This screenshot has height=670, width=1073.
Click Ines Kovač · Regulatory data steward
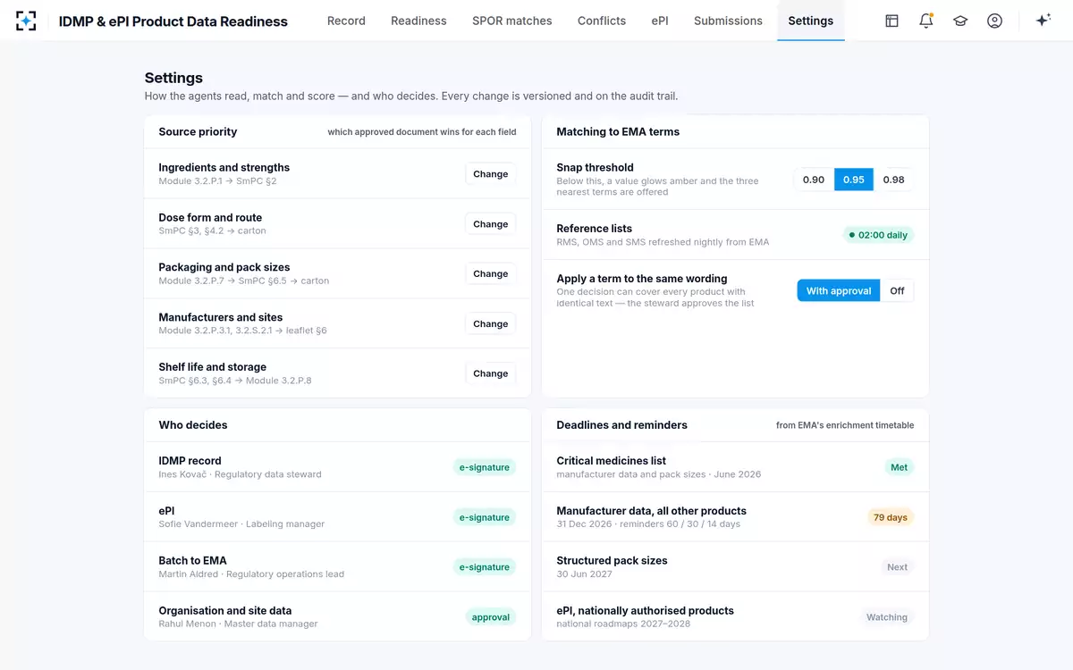[x=240, y=474]
